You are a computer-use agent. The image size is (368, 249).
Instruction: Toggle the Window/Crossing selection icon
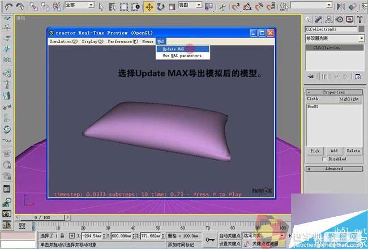coord(136,7)
